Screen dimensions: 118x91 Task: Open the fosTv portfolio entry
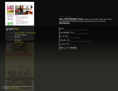click(x=62, y=29)
